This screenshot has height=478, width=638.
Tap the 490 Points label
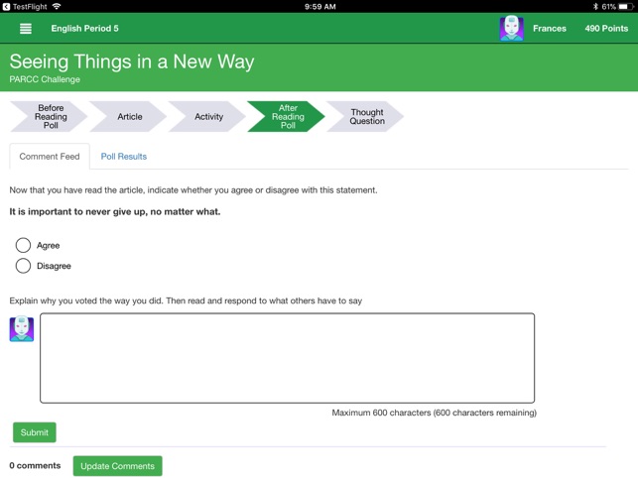pyautogui.click(x=606, y=29)
